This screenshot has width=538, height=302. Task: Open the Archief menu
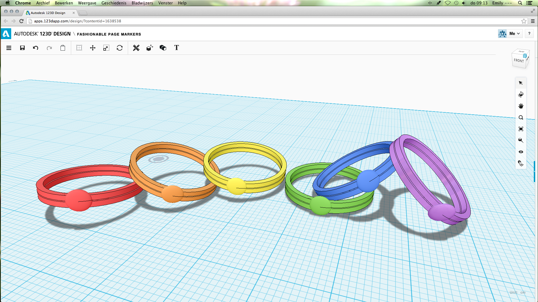pos(43,3)
